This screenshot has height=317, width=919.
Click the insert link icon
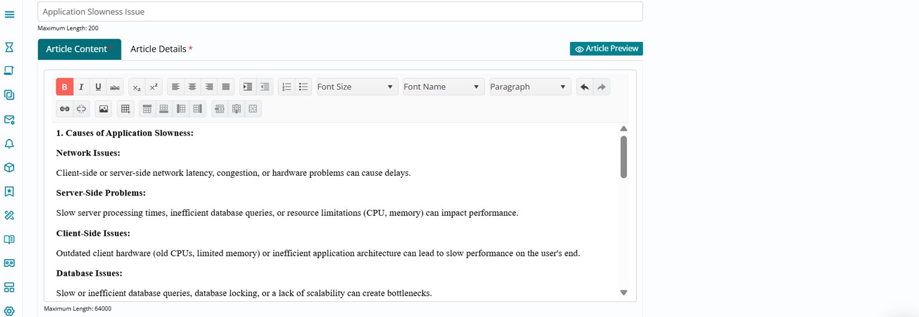point(65,109)
